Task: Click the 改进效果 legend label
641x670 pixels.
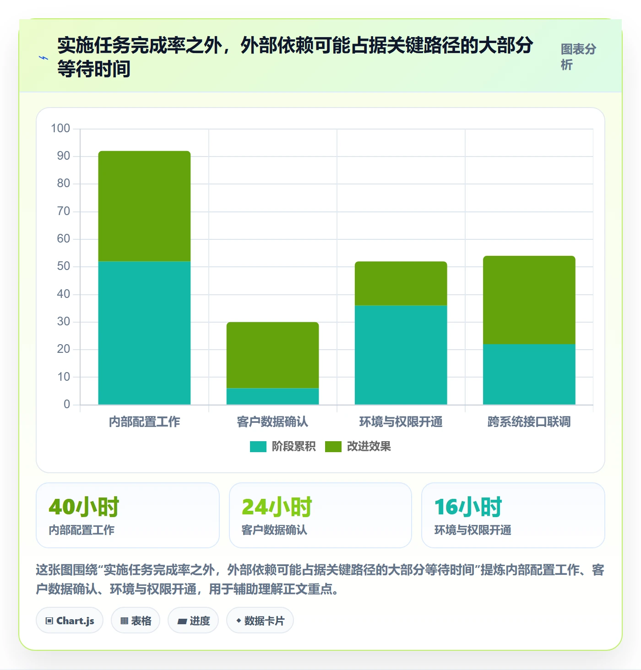Action: tap(369, 446)
